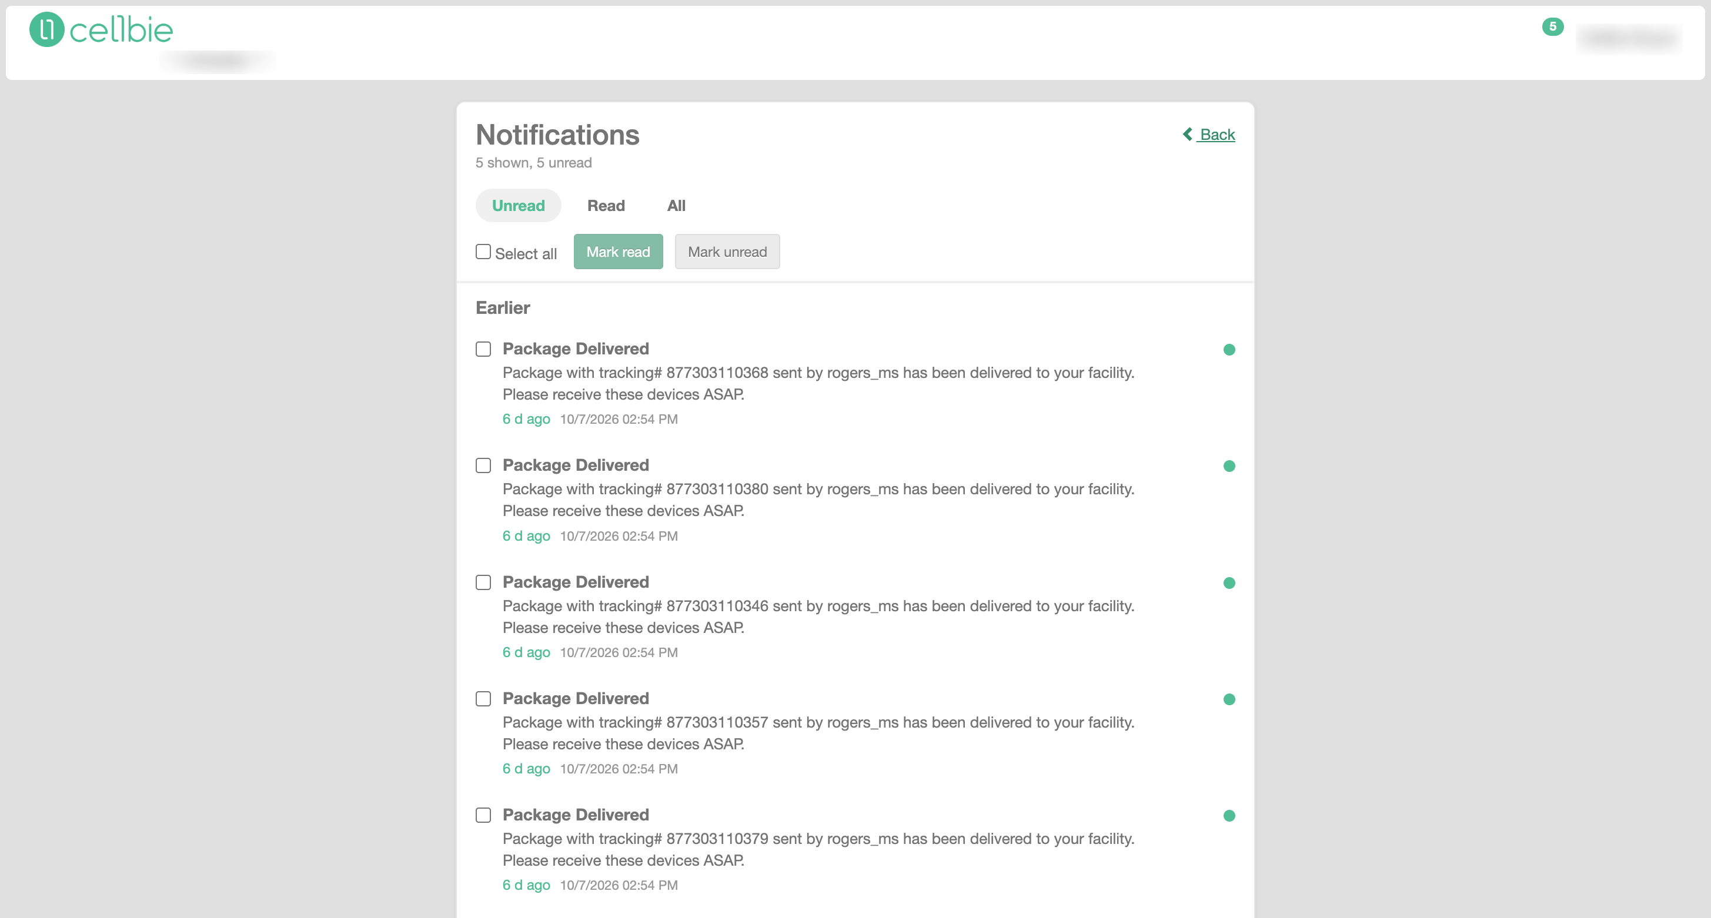Click '6 d ago' under tracking 877303110379
Viewport: 1711px width, 918px height.
(x=526, y=885)
